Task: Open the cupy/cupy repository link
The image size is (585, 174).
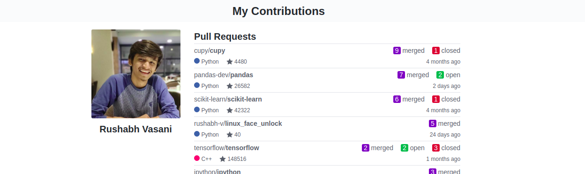Action: [210, 51]
